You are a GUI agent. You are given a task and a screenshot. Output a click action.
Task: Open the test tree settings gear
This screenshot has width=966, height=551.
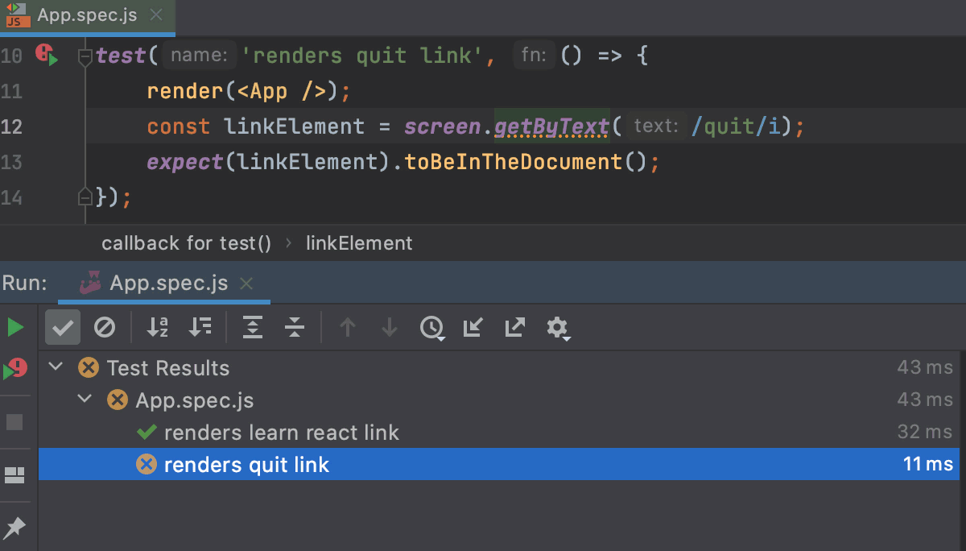click(559, 327)
